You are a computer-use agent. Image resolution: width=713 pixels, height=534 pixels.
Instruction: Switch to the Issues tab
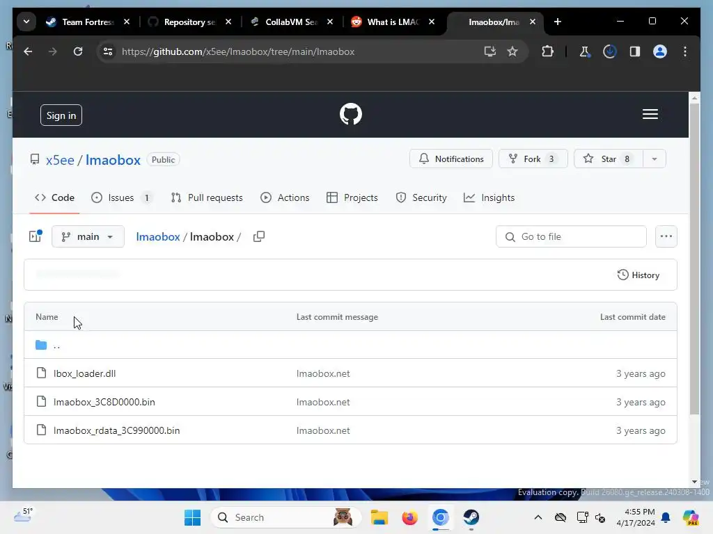click(x=121, y=197)
